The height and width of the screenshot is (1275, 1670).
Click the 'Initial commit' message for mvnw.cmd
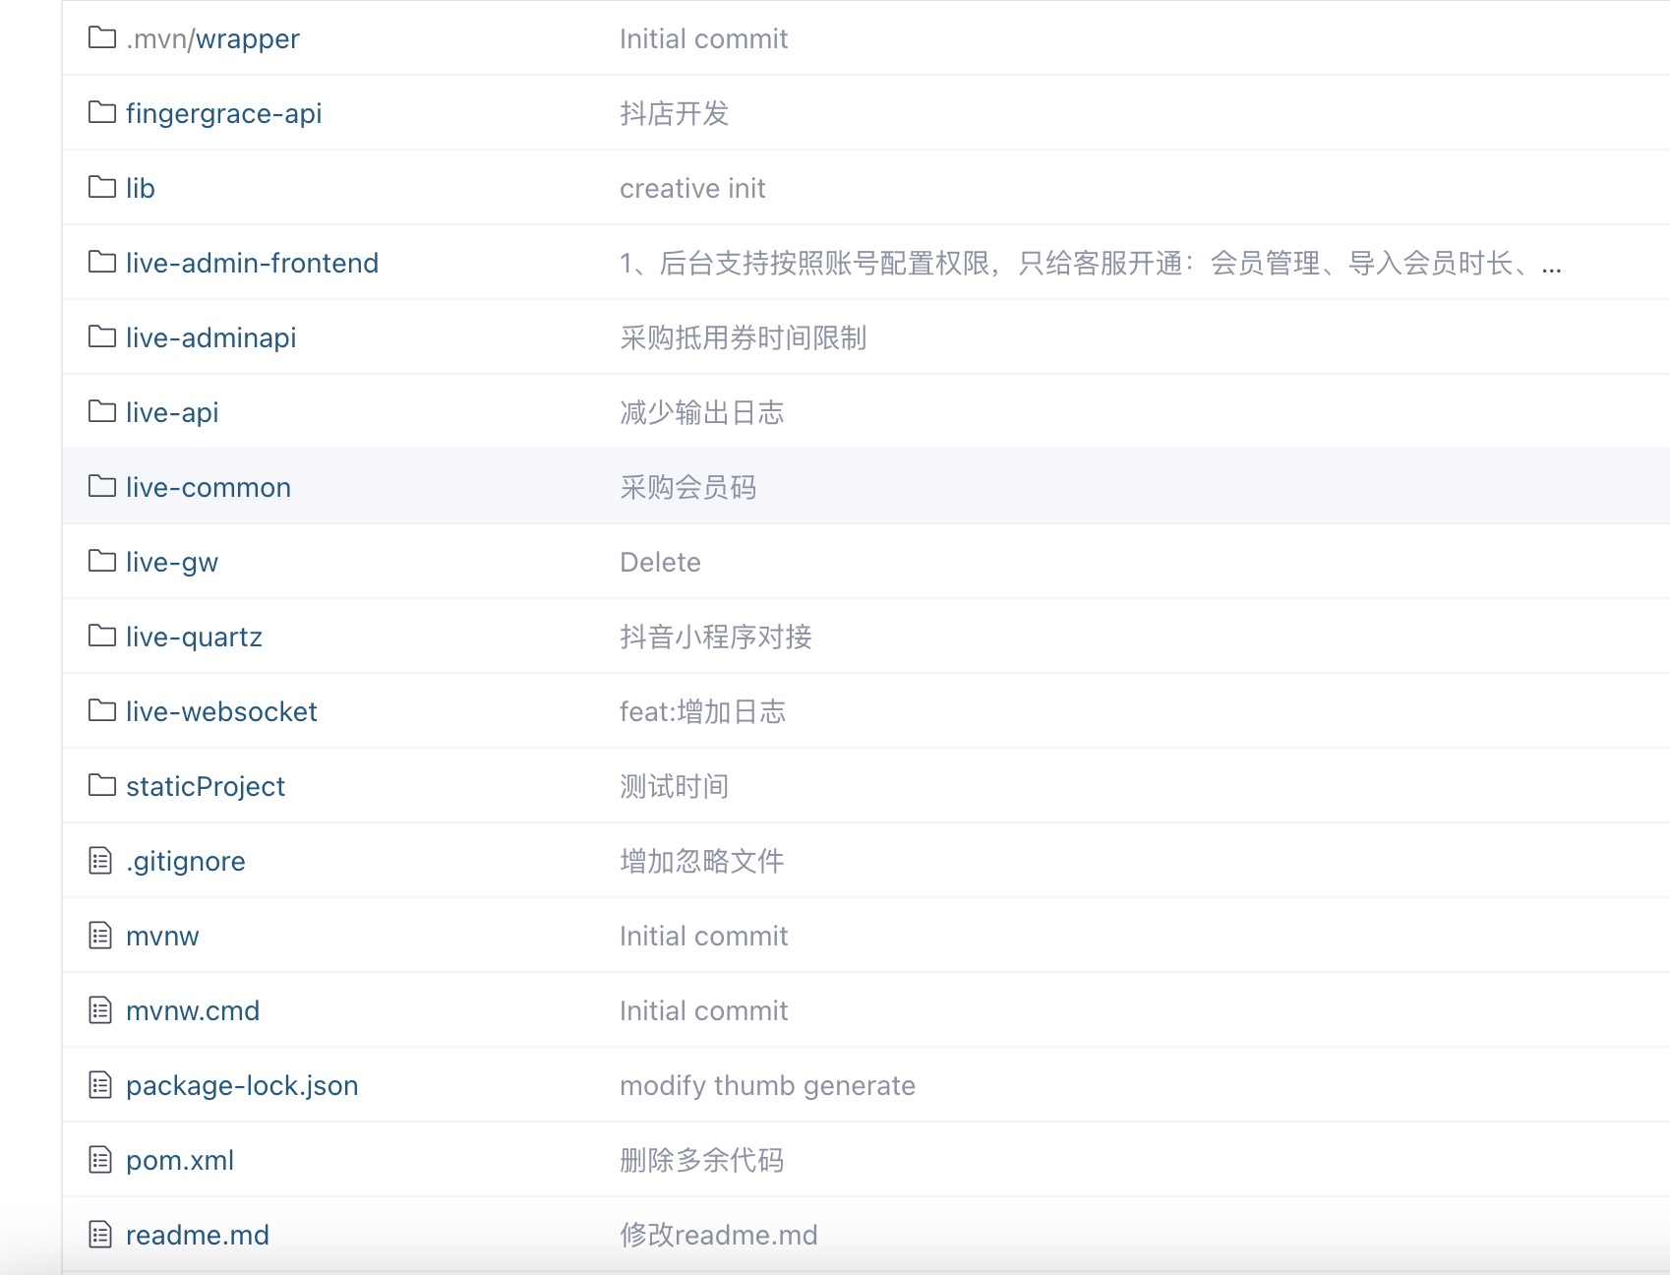click(x=703, y=1011)
